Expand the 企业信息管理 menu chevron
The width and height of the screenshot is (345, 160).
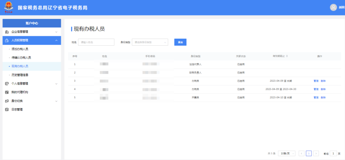pos(56,32)
